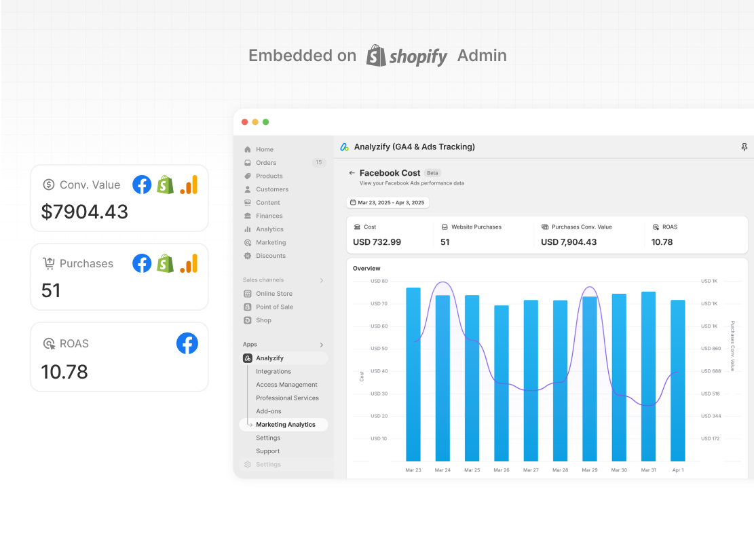Click the Beta badge next to Facebook Cost

(x=432, y=173)
